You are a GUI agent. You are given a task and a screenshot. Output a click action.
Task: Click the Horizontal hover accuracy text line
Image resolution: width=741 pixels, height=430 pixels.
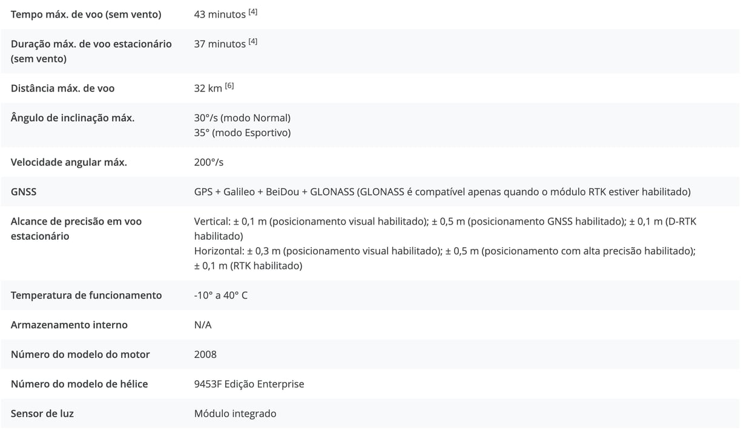(445, 258)
